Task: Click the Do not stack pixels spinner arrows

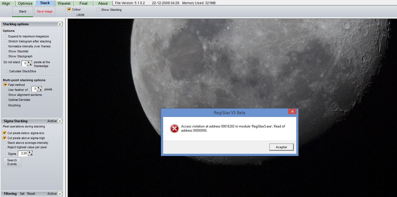Action: click(29, 63)
